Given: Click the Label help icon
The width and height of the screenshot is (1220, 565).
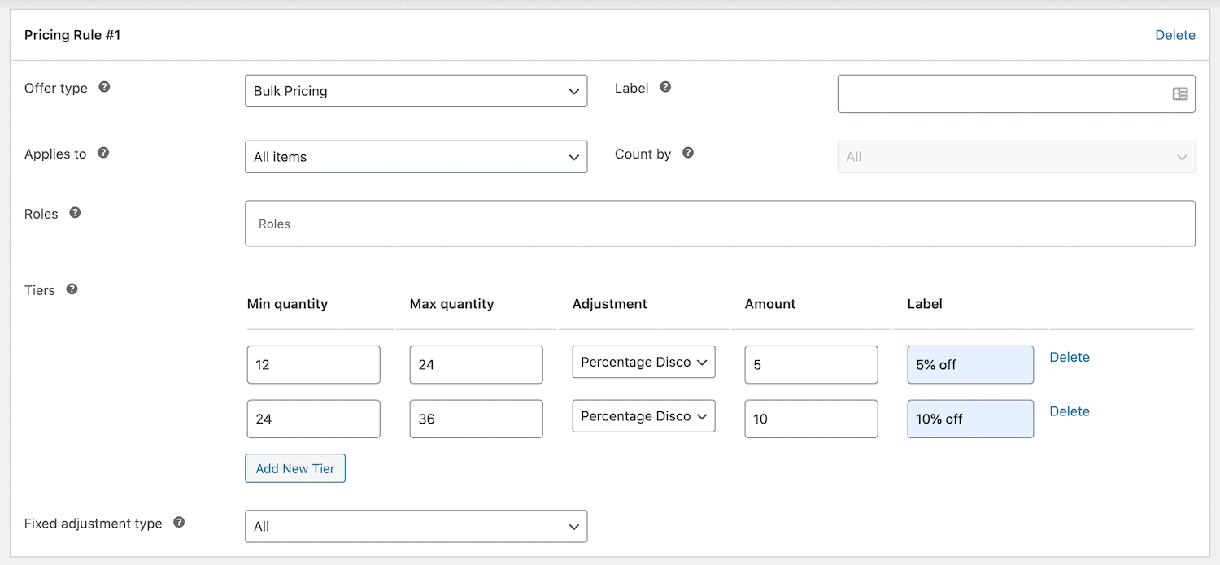Looking at the screenshot, I should (665, 88).
